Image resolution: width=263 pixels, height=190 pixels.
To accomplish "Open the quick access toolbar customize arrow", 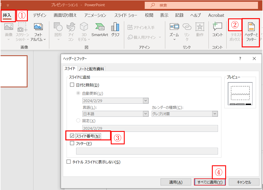I will click(x=8, y=5).
